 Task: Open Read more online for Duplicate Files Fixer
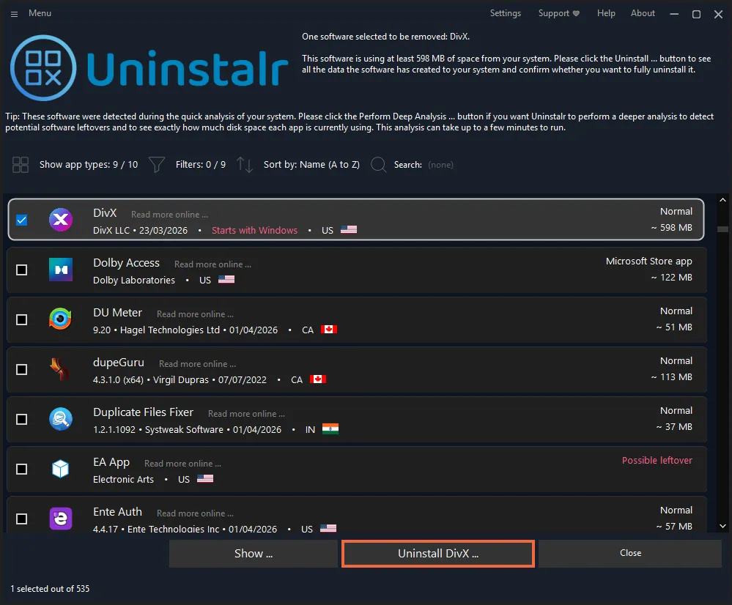click(x=246, y=414)
